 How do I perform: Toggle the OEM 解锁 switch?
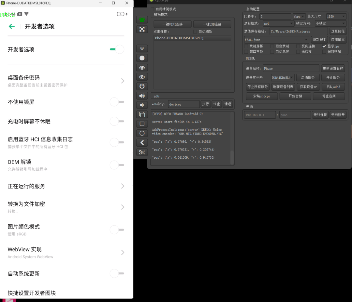click(x=117, y=165)
